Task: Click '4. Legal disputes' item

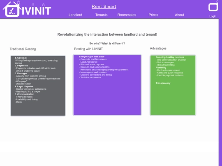Action: tap(24, 86)
